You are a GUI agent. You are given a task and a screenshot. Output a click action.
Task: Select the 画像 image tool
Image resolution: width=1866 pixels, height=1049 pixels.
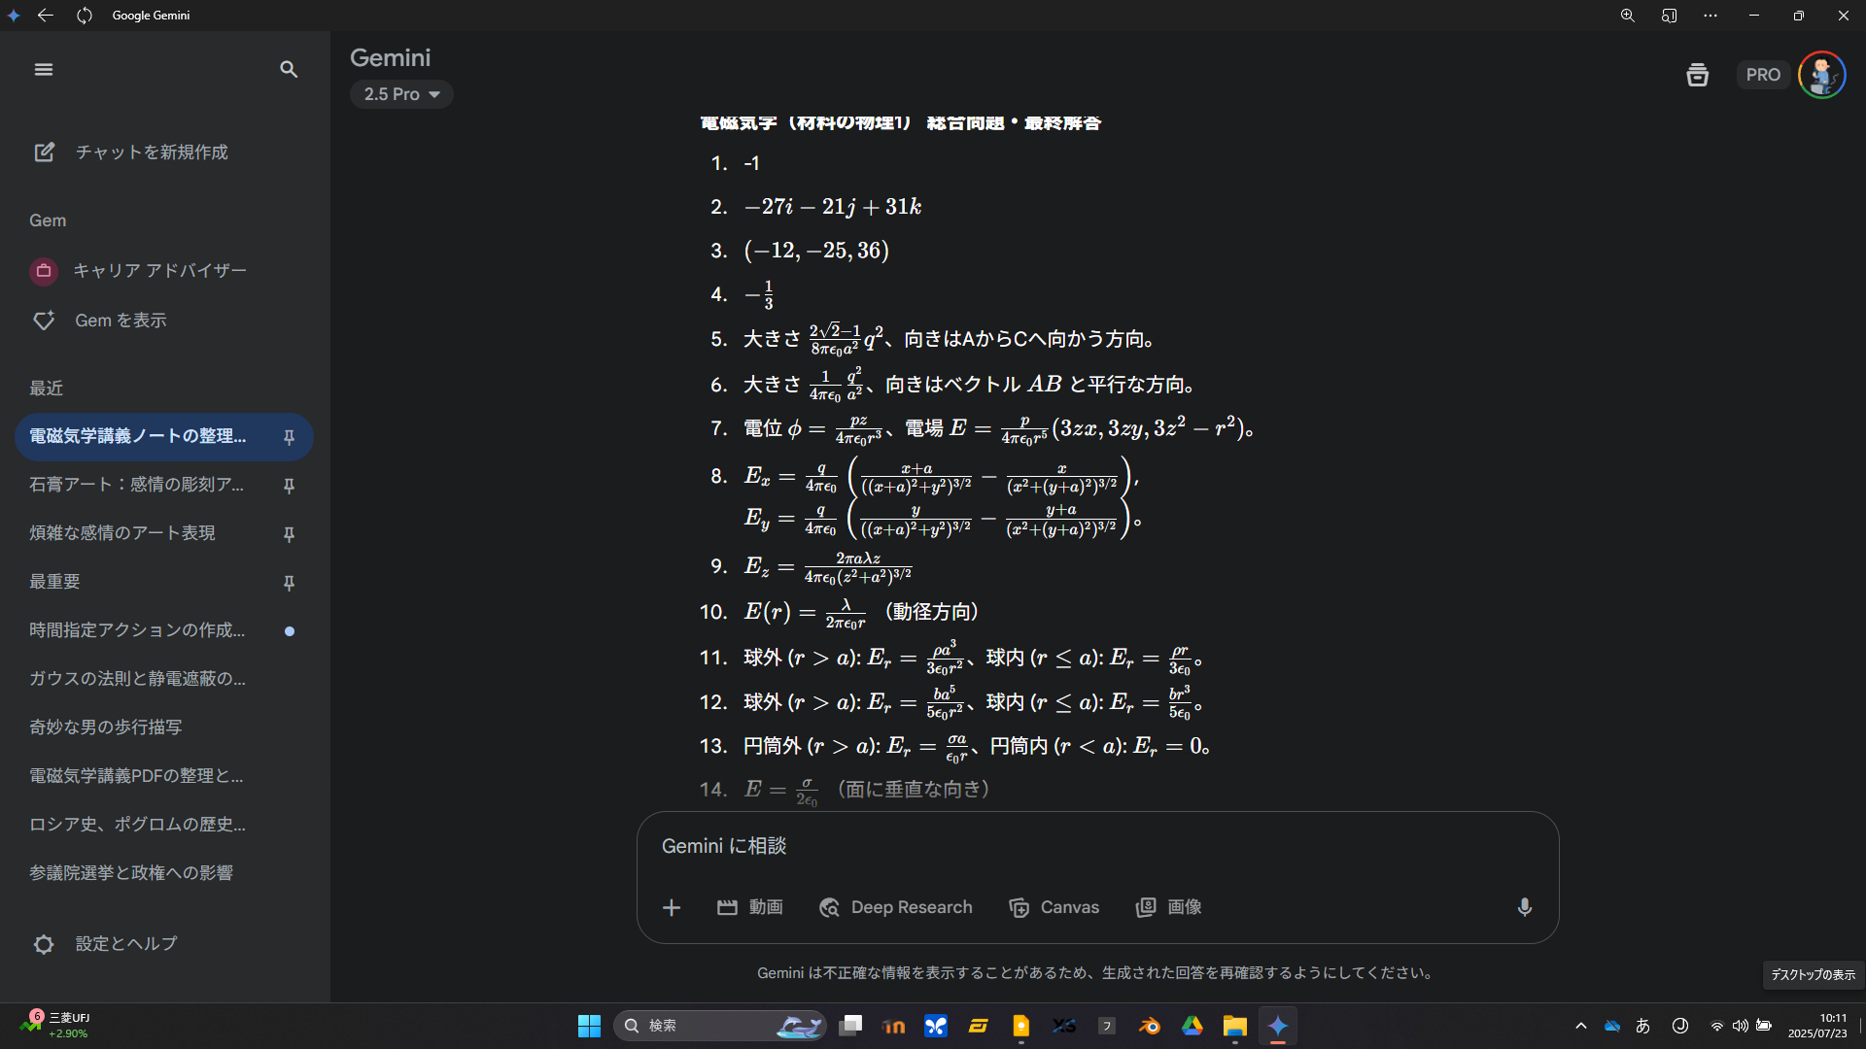pos(1169,907)
